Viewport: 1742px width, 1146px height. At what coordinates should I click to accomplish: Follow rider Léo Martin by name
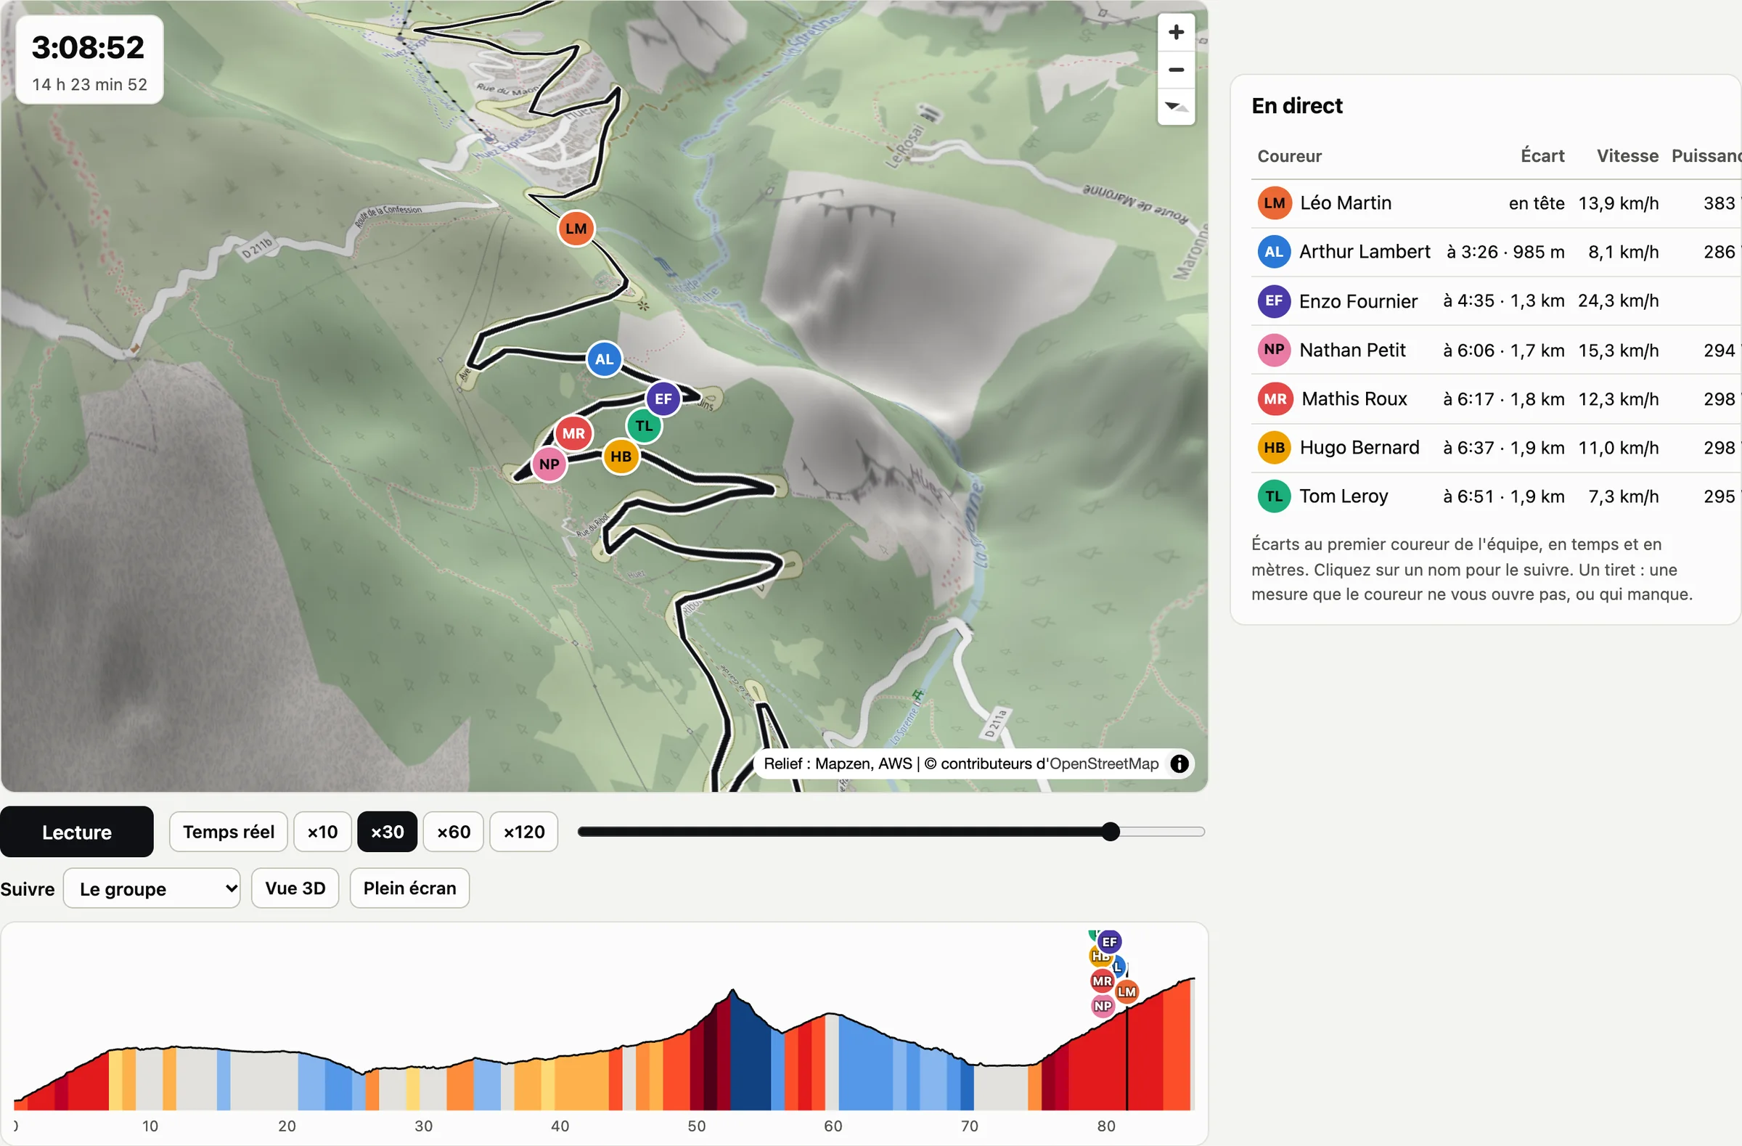click(1345, 203)
